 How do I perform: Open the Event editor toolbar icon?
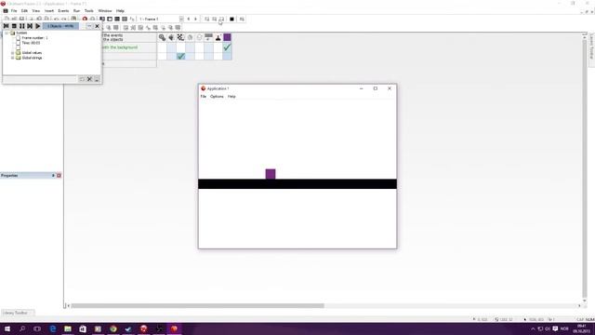(117, 19)
